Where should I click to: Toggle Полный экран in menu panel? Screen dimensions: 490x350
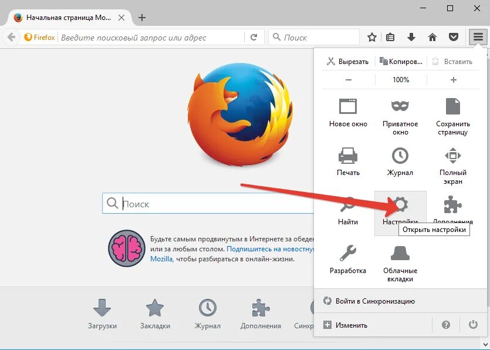click(x=453, y=166)
